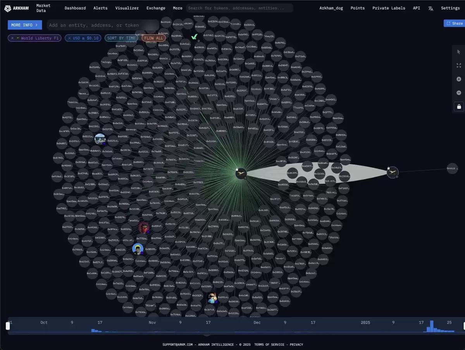Select the "Never_" labeled node
Screen dimensions: 465x350
(x=83, y=94)
